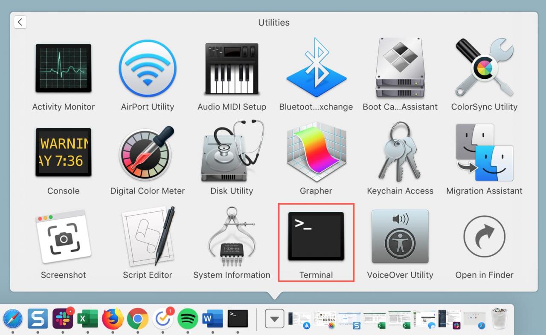The height and width of the screenshot is (335, 546).
Task: Switch to Slack app icon with red badge
Action: click(63, 319)
